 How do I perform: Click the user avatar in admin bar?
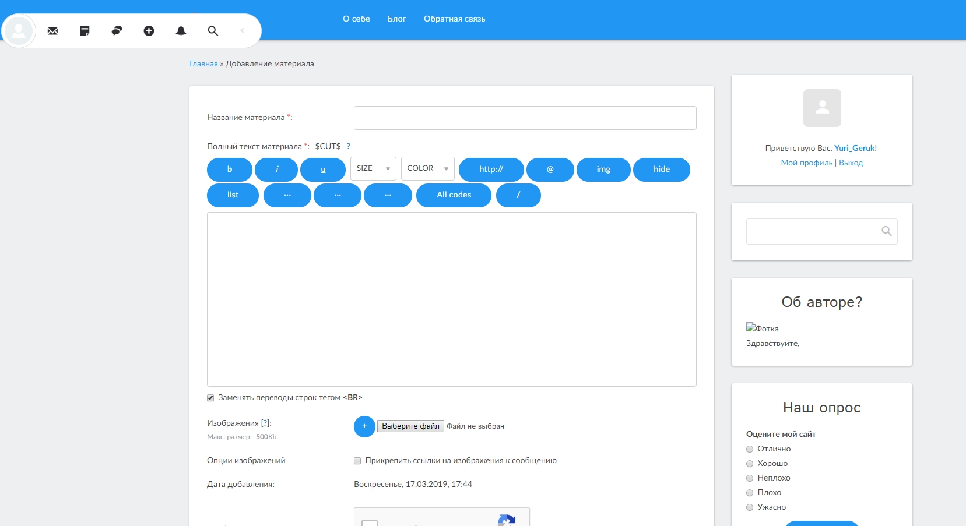pyautogui.click(x=19, y=31)
